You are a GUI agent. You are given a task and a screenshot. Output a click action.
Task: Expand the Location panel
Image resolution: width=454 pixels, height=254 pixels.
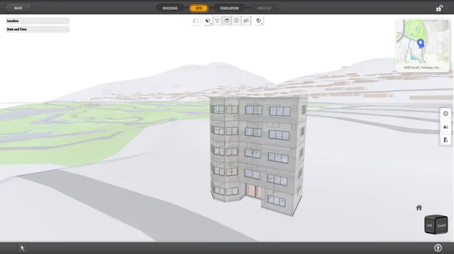[37, 21]
